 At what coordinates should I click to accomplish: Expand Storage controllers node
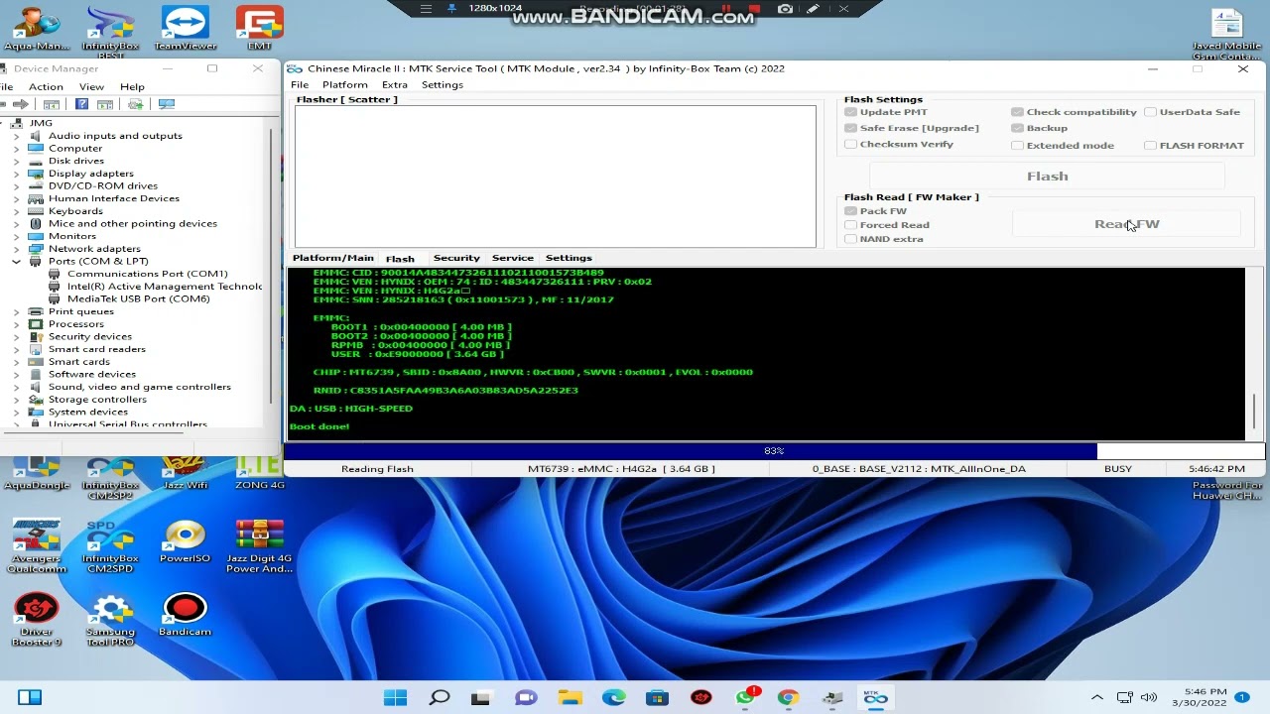tap(16, 400)
